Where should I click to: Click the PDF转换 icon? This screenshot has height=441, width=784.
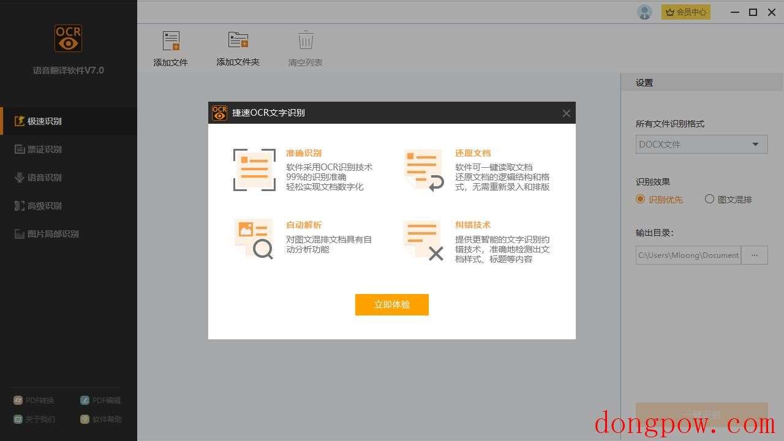[18, 401]
